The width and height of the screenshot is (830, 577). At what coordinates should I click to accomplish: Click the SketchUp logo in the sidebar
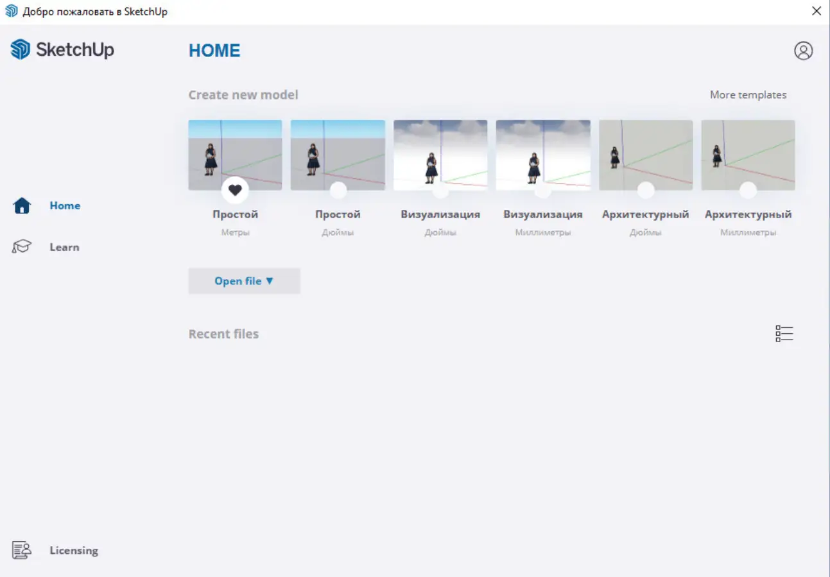click(x=62, y=49)
